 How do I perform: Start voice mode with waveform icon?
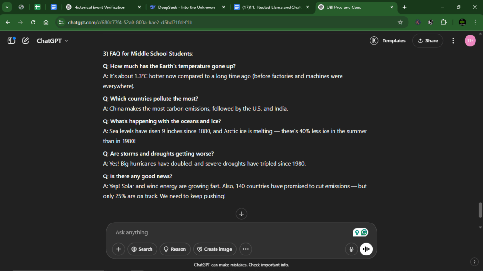[x=366, y=249]
